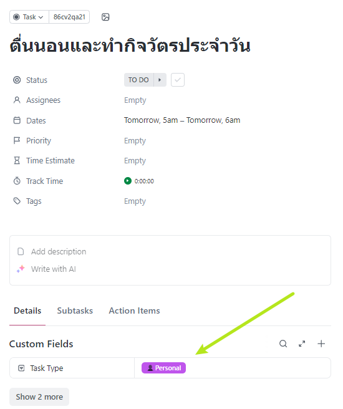Click the purple Personal task type tag
Image resolution: width=343 pixels, height=409 pixels.
click(163, 368)
